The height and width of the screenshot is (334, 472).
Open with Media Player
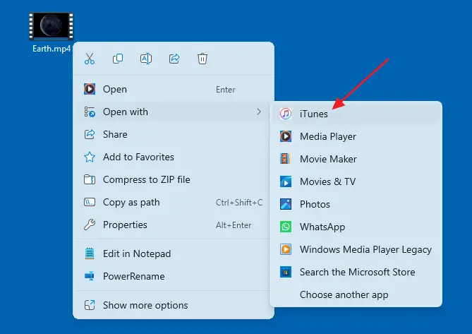tap(356, 136)
